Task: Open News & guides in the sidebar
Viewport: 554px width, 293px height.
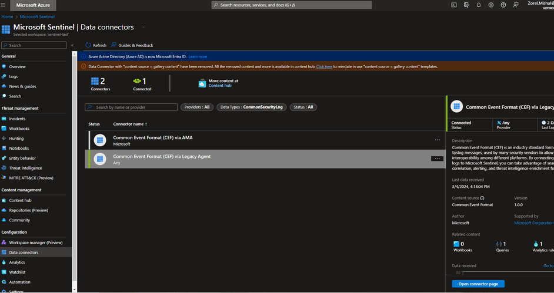Action: click(x=22, y=86)
